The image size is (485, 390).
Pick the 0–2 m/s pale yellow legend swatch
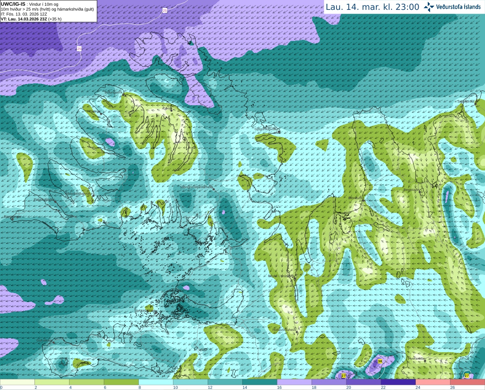[x=17, y=382]
